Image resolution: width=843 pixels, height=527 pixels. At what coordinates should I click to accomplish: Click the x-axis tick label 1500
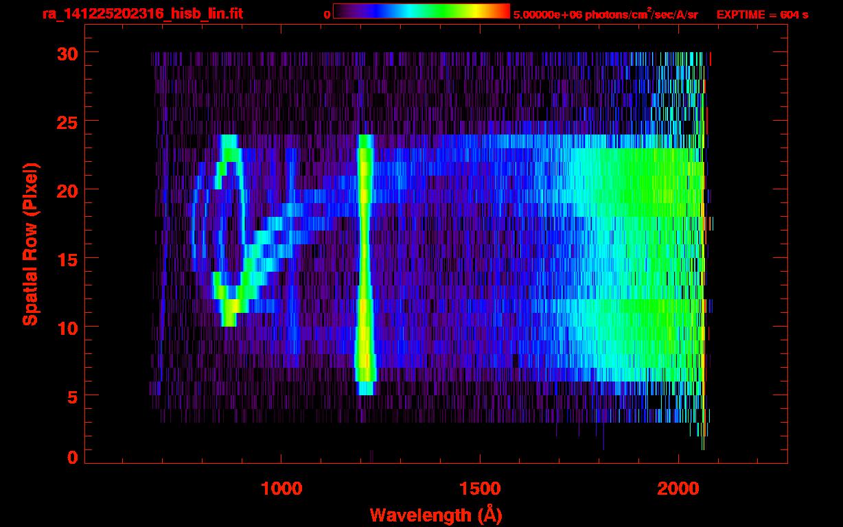pyautogui.click(x=480, y=489)
